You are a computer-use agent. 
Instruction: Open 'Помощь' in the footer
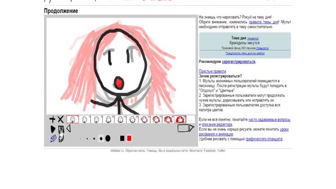[x=152, y=151]
